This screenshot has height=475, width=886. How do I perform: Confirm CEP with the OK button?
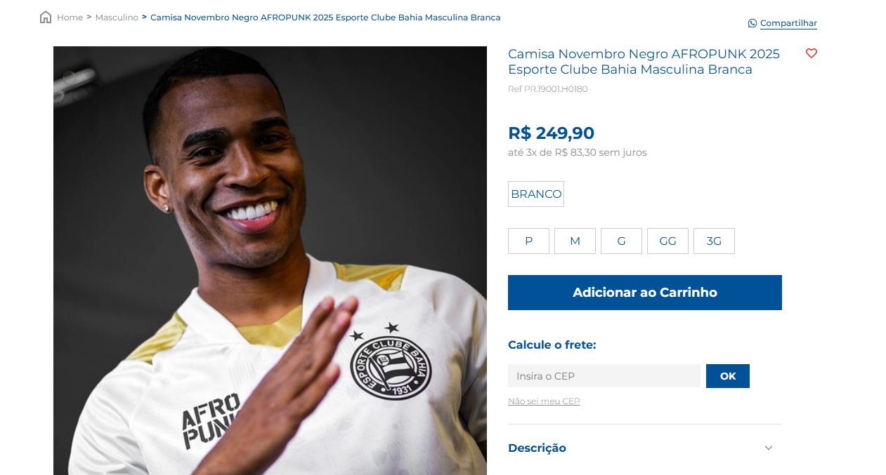(x=728, y=376)
